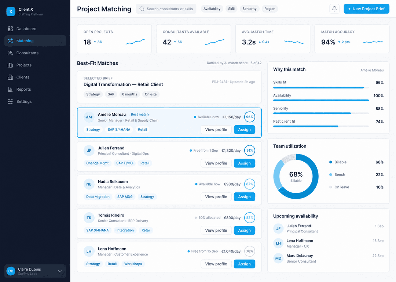Viewport: 396px width, 282px height.
Task: Click the 96% match score ring
Action: (250, 117)
